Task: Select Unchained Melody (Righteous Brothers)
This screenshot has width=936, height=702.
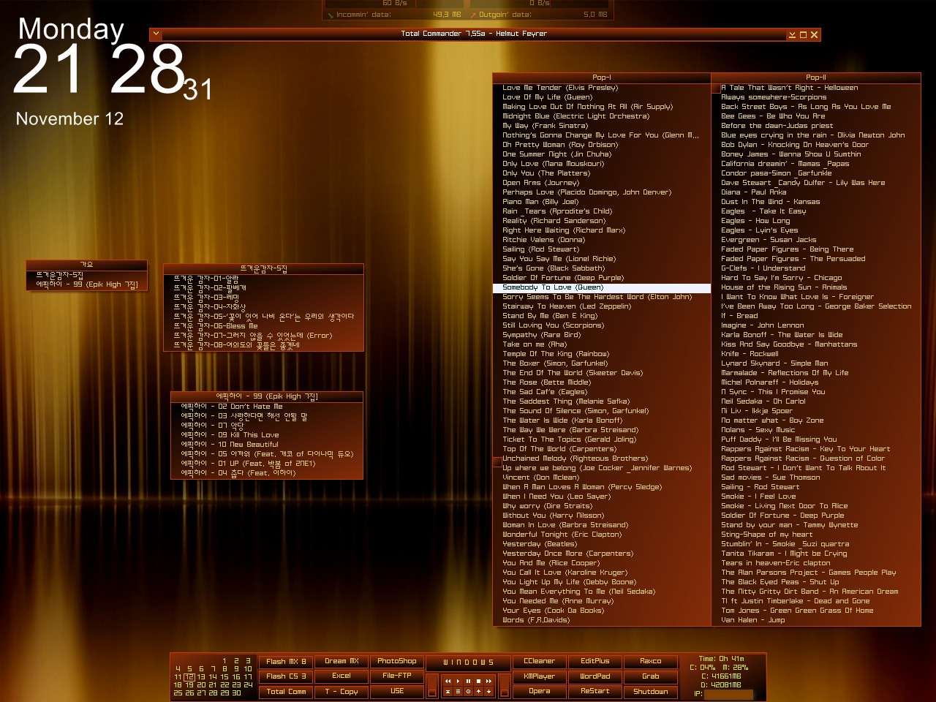Action: (x=602, y=458)
